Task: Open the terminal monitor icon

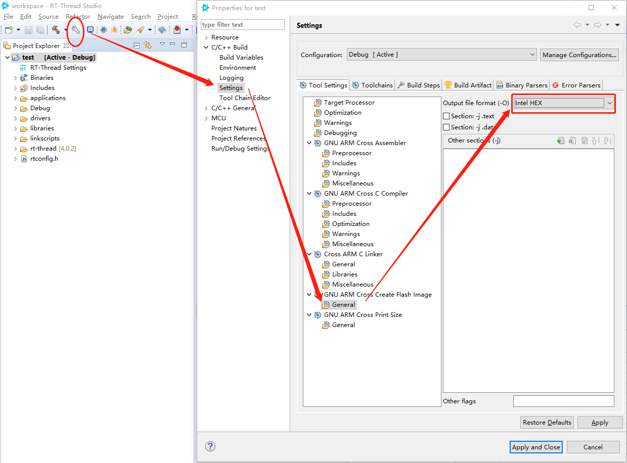Action: [x=91, y=30]
